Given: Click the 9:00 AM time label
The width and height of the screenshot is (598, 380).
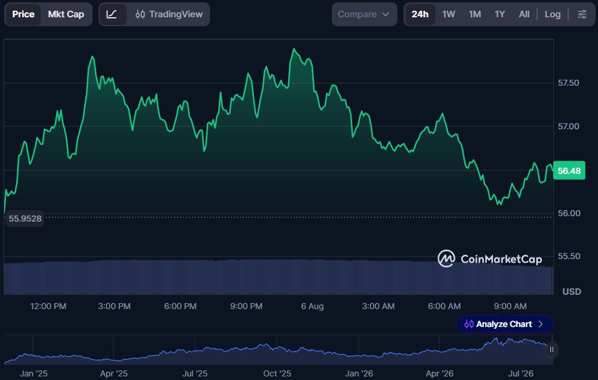Looking at the screenshot, I should click(510, 306).
